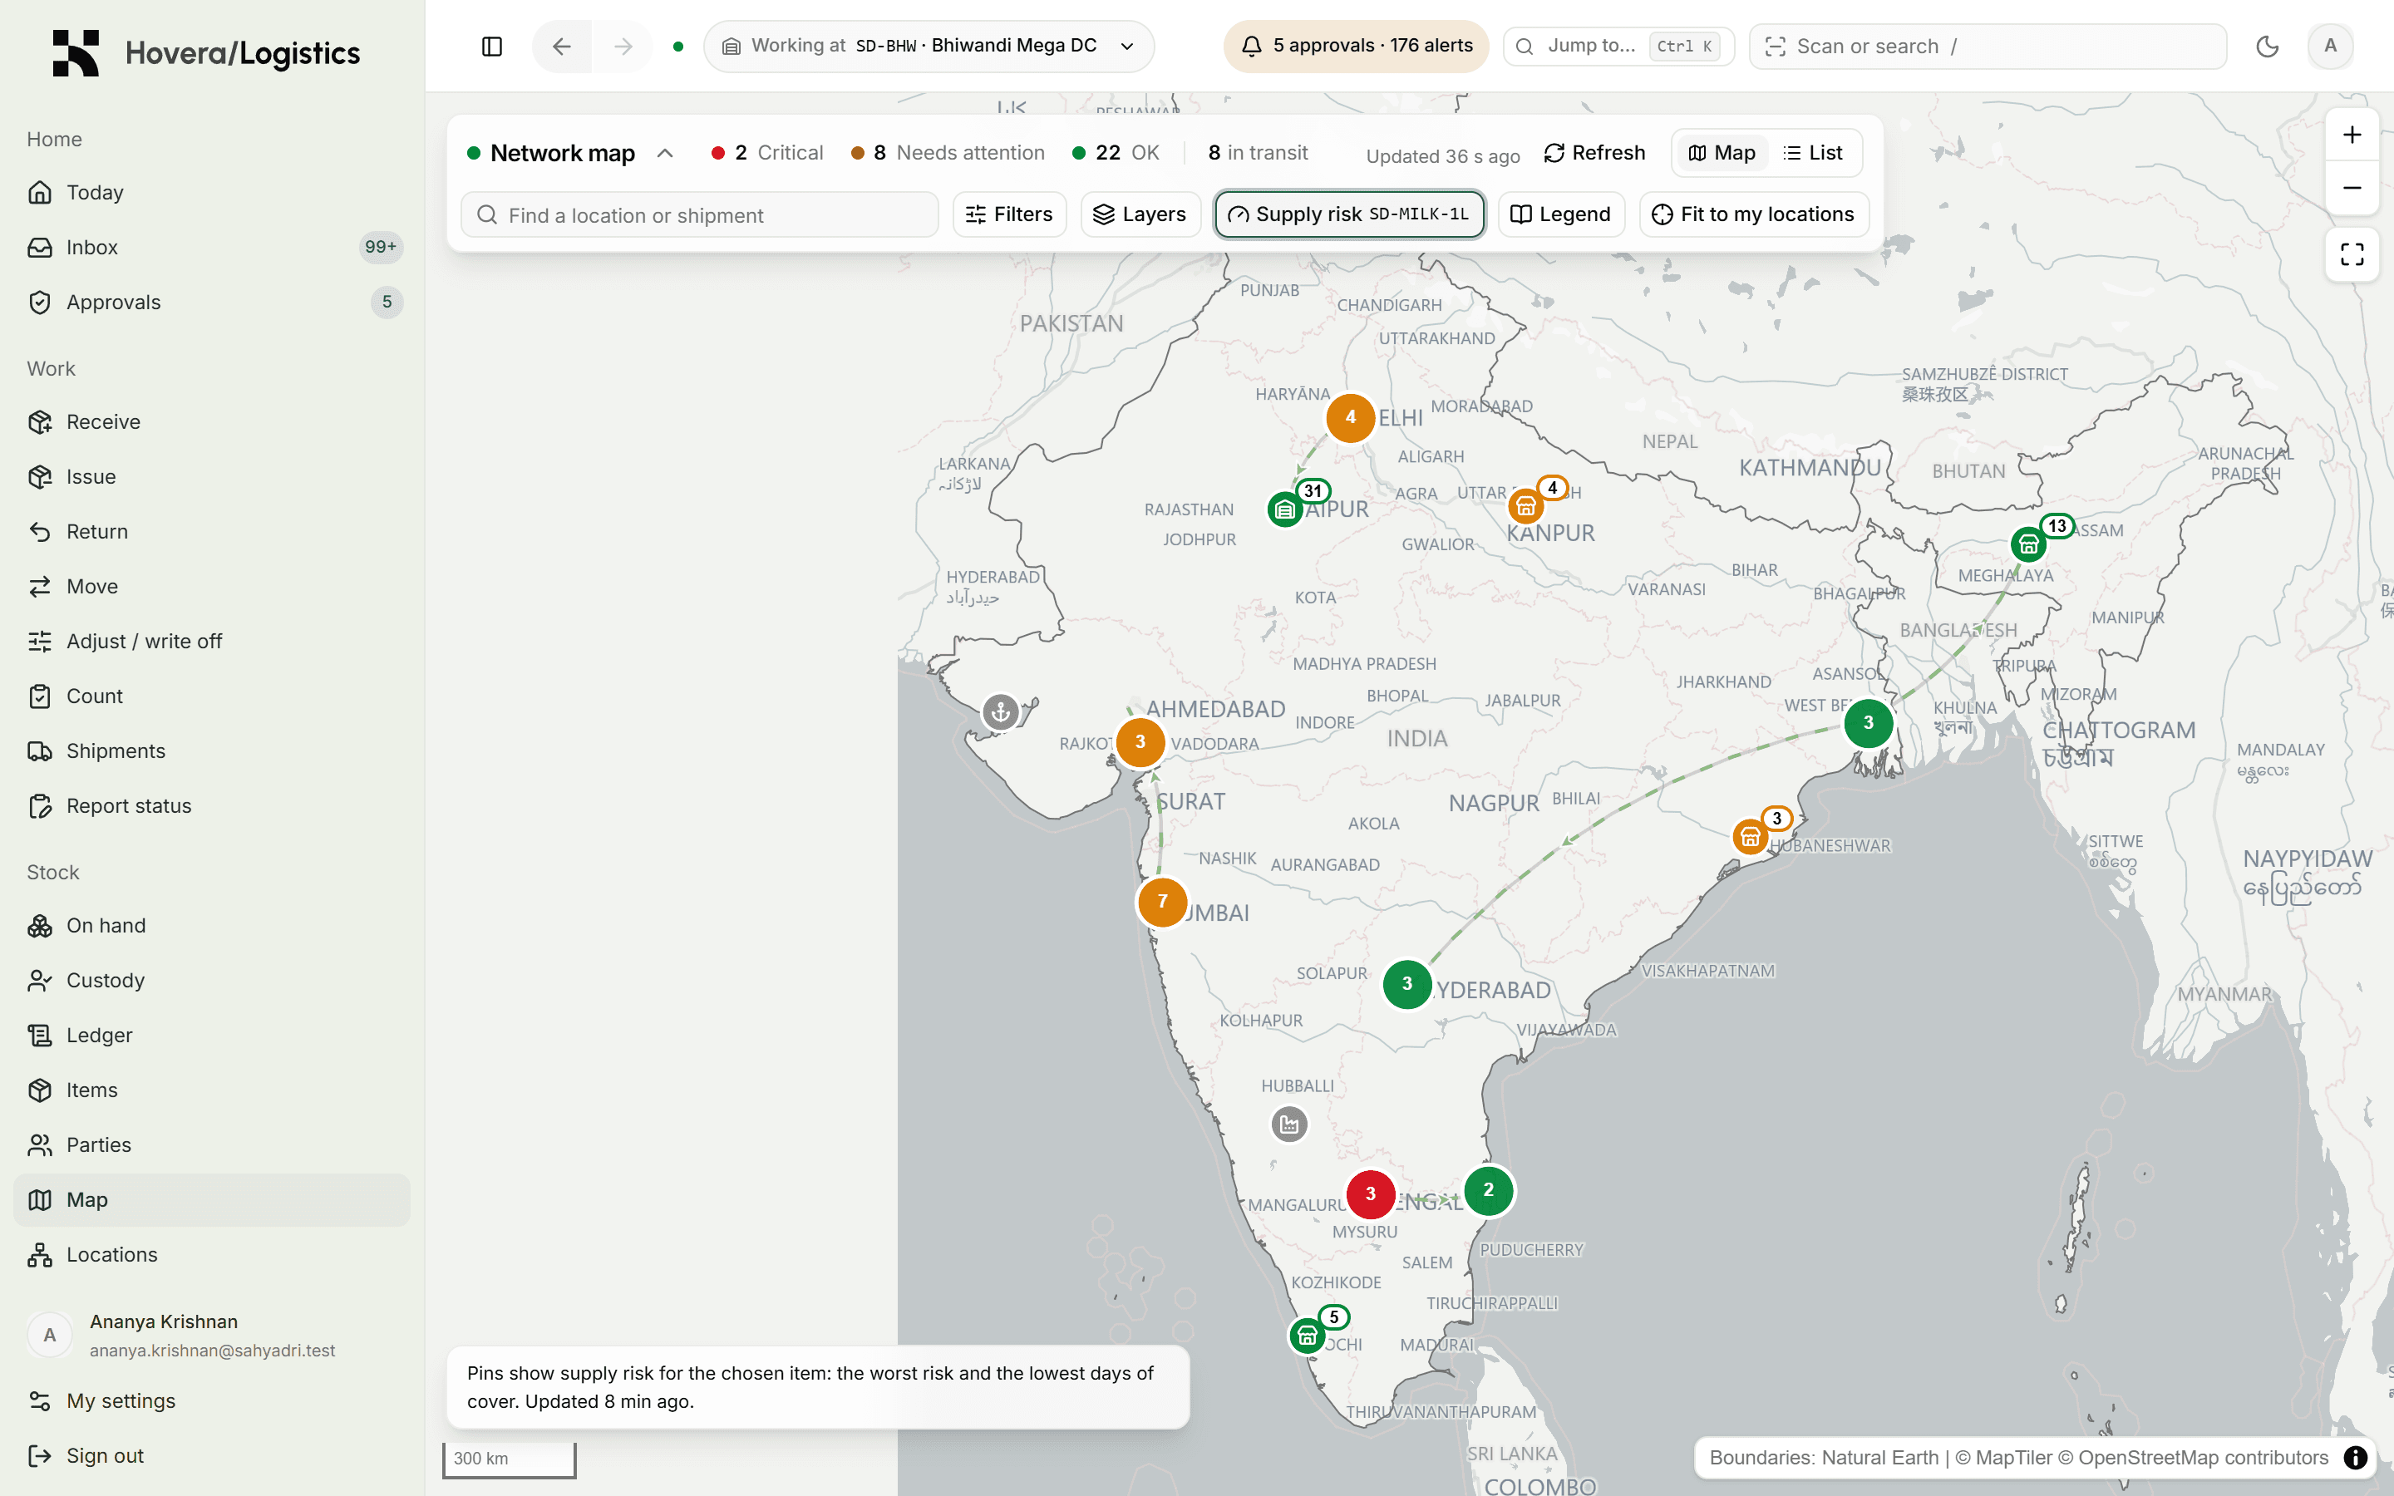Viewport: 2394px width, 1496px height.
Task: Open Shipments from the Work menu
Action: 212,751
